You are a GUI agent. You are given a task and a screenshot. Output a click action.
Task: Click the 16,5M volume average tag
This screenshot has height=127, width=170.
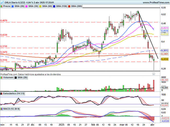tap(165, 88)
